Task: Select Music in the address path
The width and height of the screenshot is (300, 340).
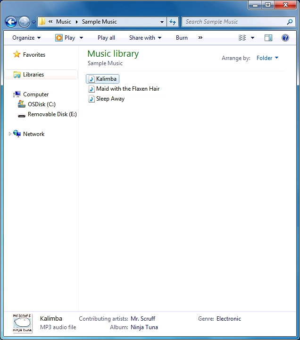Action: [x=64, y=22]
